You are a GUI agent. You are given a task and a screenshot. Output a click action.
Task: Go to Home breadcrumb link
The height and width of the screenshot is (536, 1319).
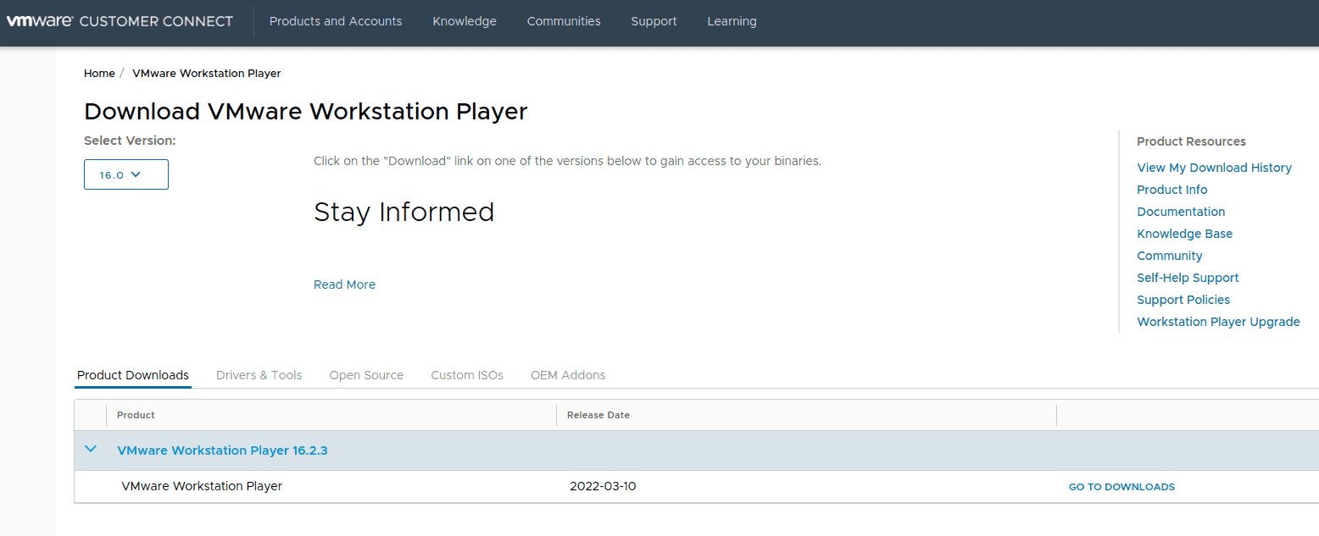click(x=99, y=74)
